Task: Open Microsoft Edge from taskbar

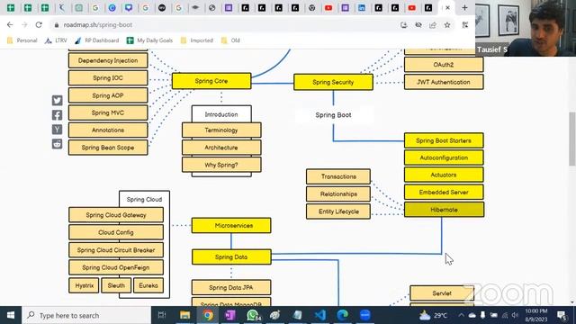Action: pos(342,315)
